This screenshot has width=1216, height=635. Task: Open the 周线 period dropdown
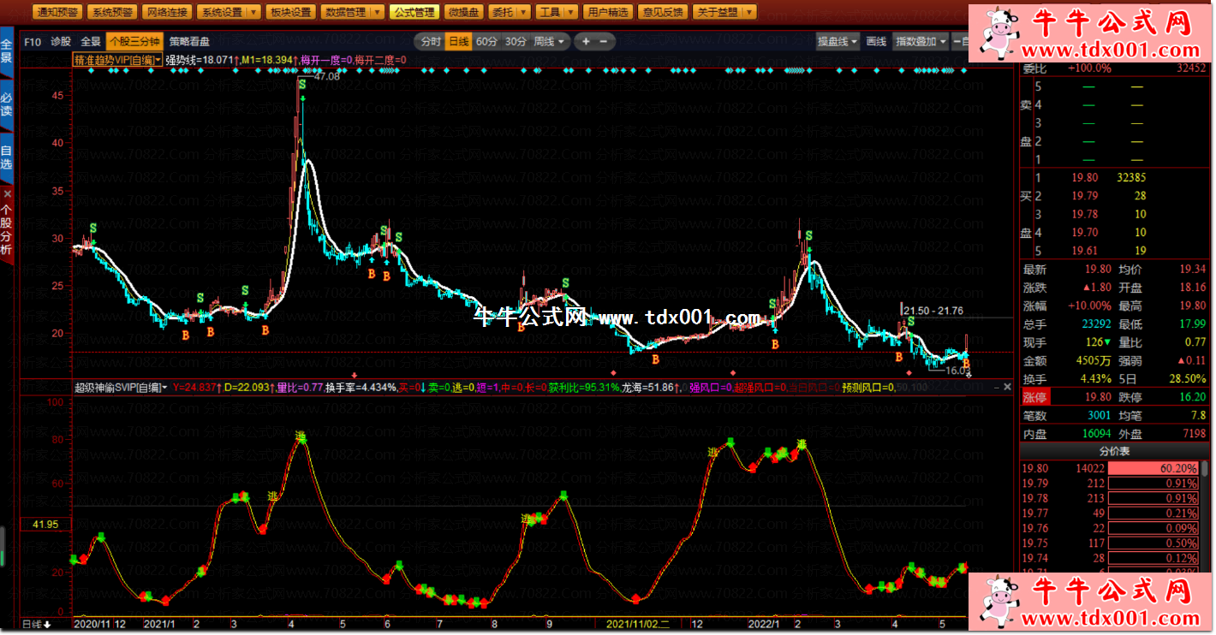549,41
